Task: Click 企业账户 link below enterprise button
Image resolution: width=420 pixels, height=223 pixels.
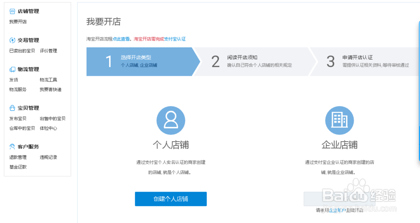Action: tap(337, 210)
